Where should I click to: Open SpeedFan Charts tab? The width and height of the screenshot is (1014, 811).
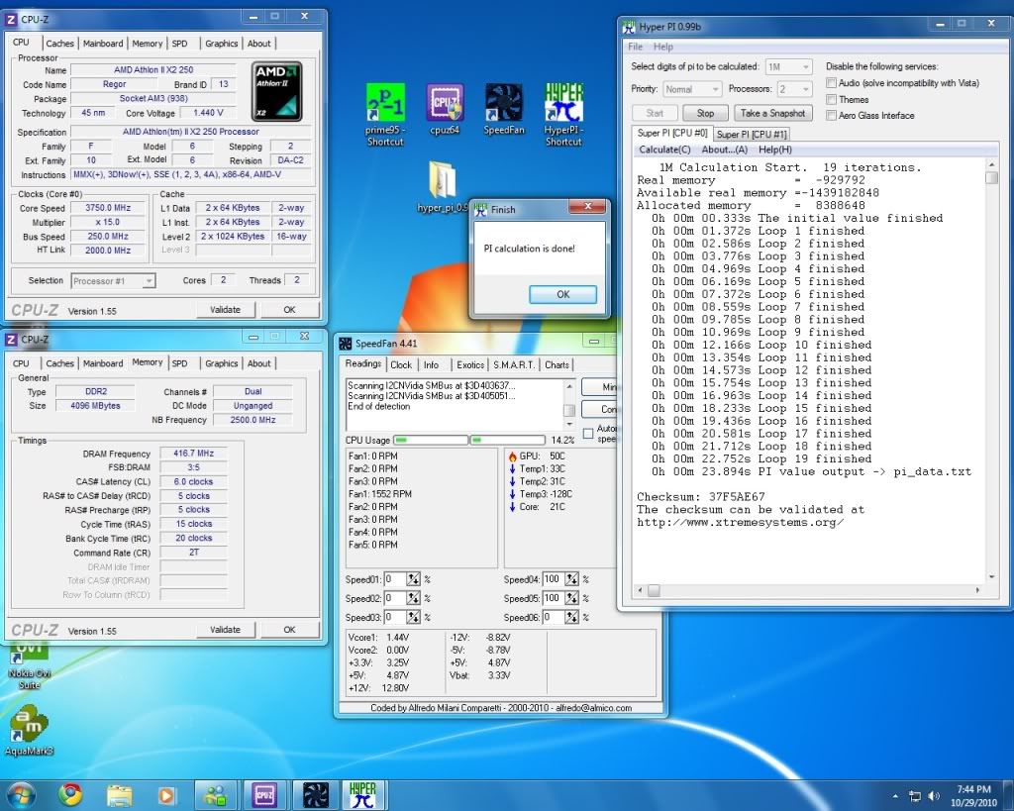pyautogui.click(x=557, y=364)
